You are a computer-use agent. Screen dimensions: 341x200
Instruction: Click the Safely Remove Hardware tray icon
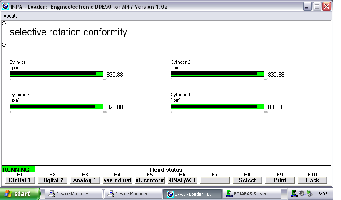point(309,193)
